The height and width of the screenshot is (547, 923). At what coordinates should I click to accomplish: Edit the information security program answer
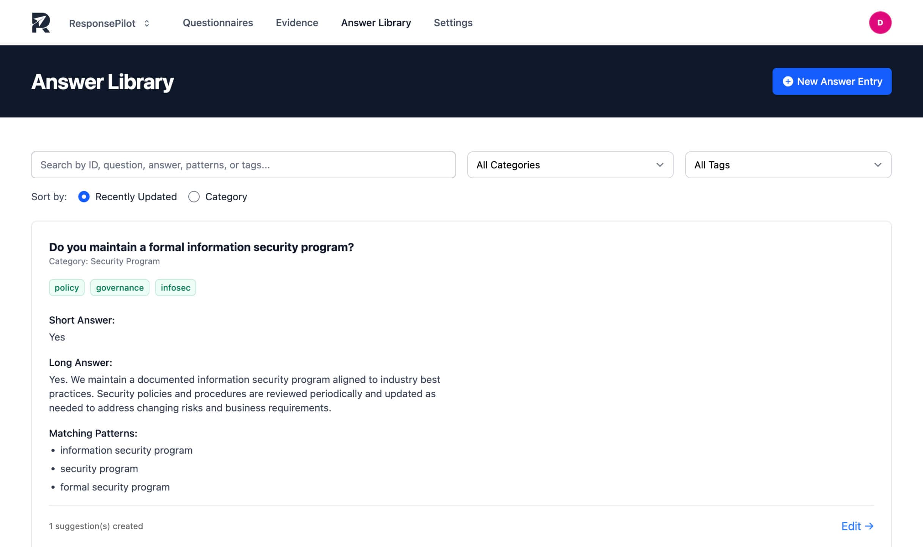[852, 526]
